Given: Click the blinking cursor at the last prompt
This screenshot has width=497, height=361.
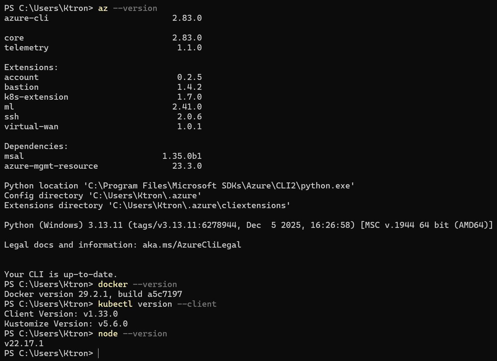Looking at the screenshot, I should [x=98, y=353].
